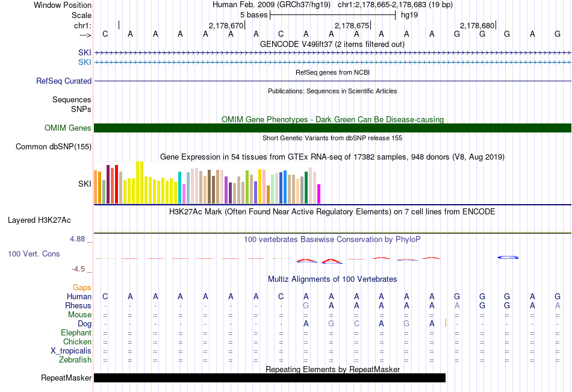Screen dimensions: 572x392
Task: Click the Common dbSNP(155) track label
Action: (x=54, y=147)
